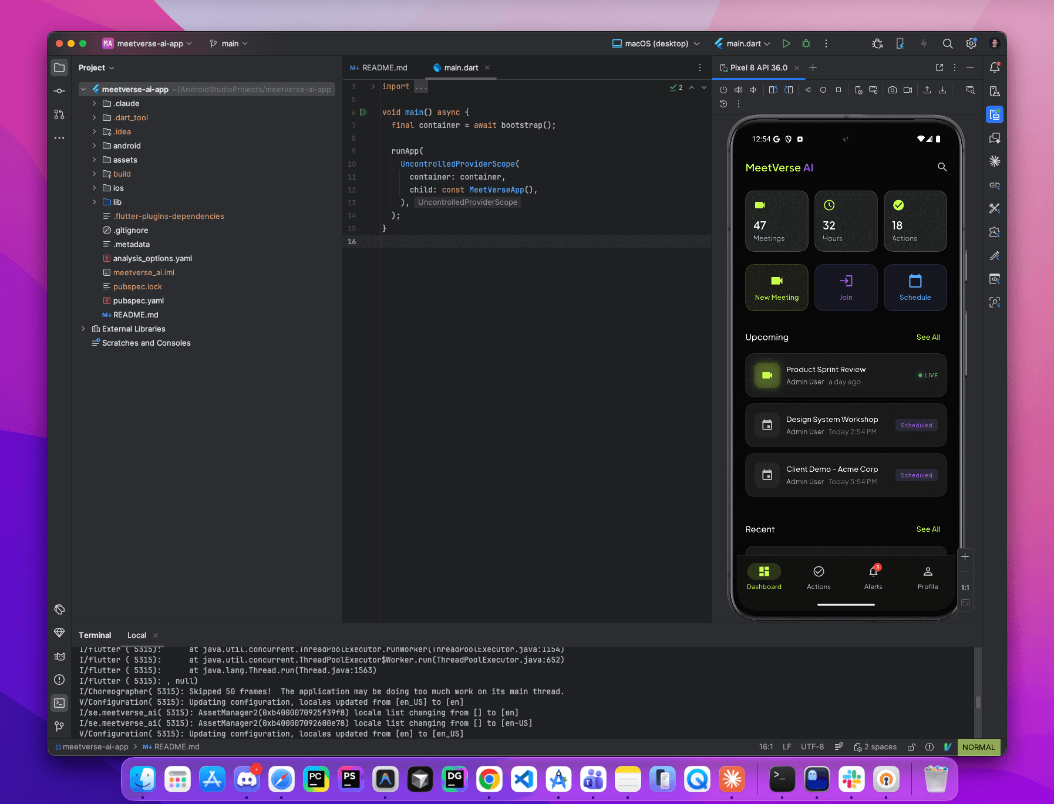Open IDE notifications bell icon
The width and height of the screenshot is (1054, 804).
pos(995,67)
